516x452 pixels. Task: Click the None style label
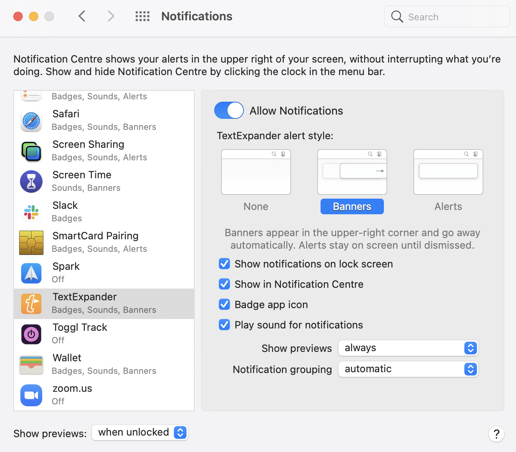pyautogui.click(x=256, y=206)
